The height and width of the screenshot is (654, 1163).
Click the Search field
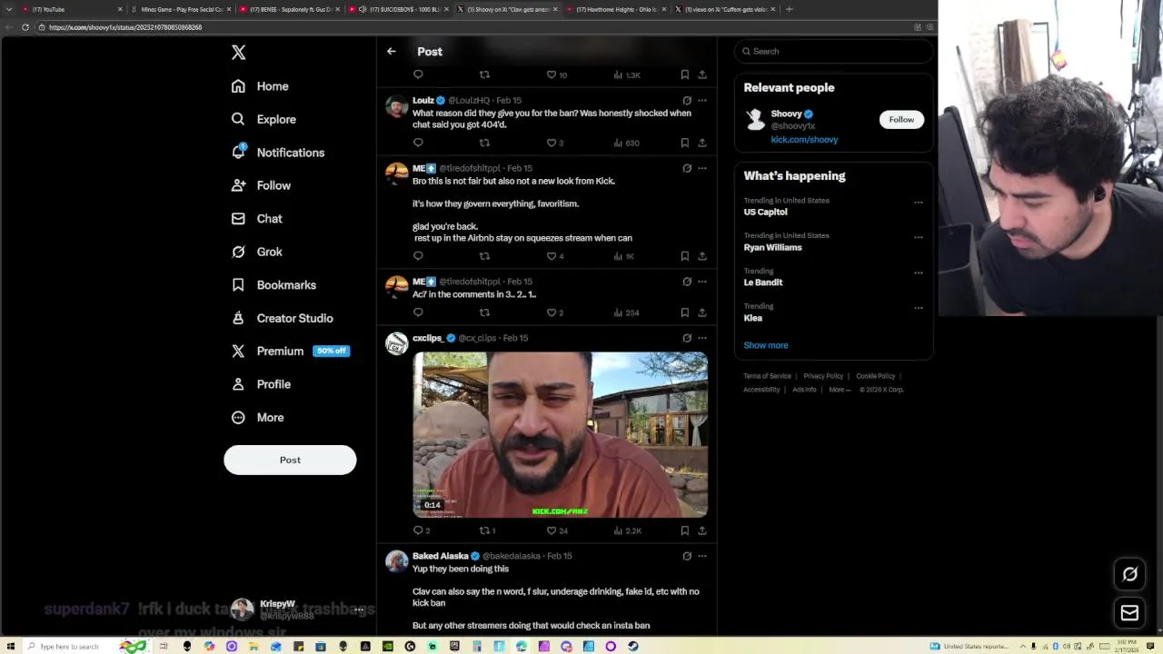pyautogui.click(x=833, y=51)
